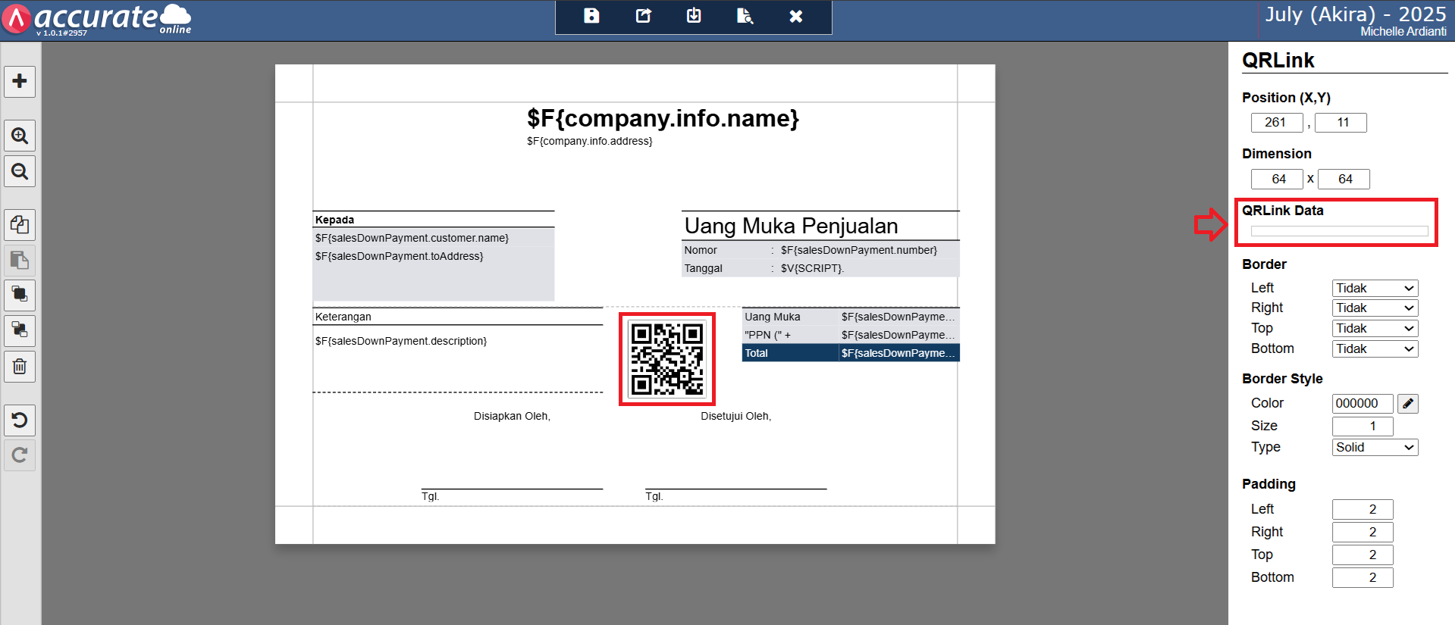Click the export template icon in top toolbar
The width and height of the screenshot is (1455, 625).
(643, 16)
